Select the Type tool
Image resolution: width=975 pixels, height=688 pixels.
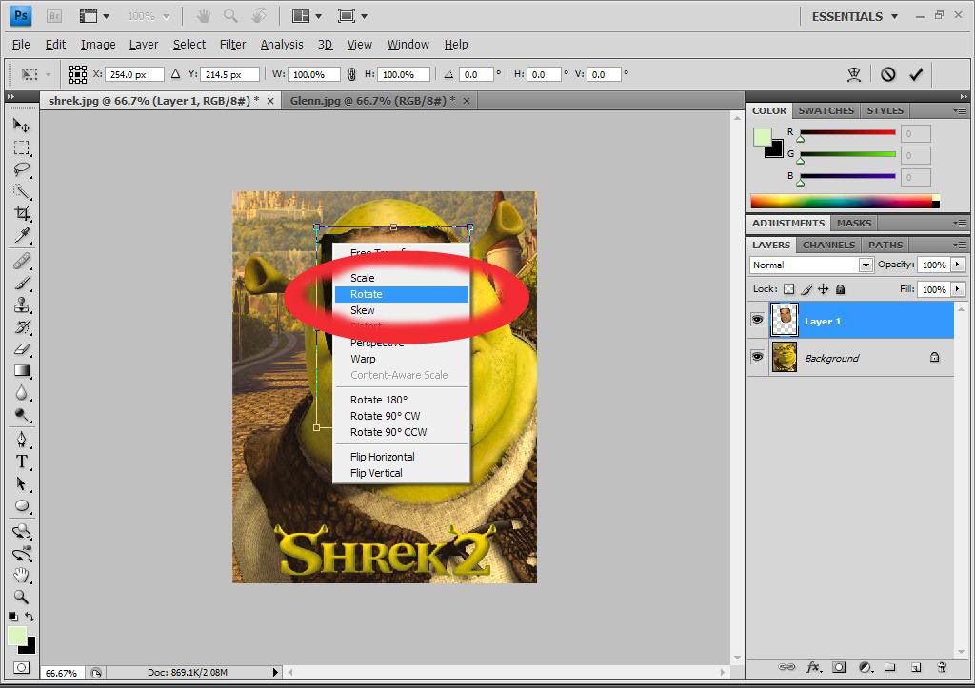[x=22, y=462]
